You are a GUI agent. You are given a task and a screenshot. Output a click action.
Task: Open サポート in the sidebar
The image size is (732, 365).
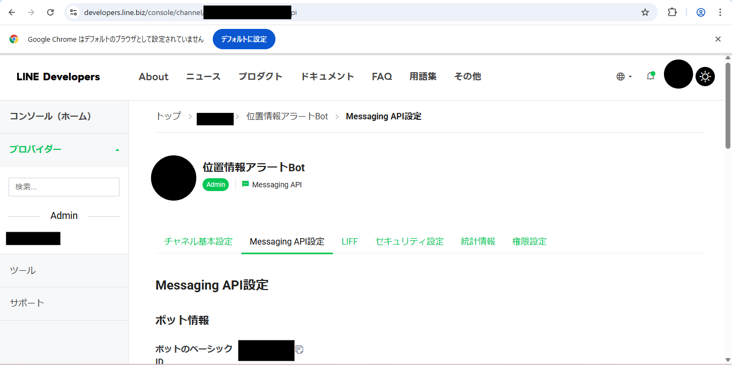coord(64,303)
